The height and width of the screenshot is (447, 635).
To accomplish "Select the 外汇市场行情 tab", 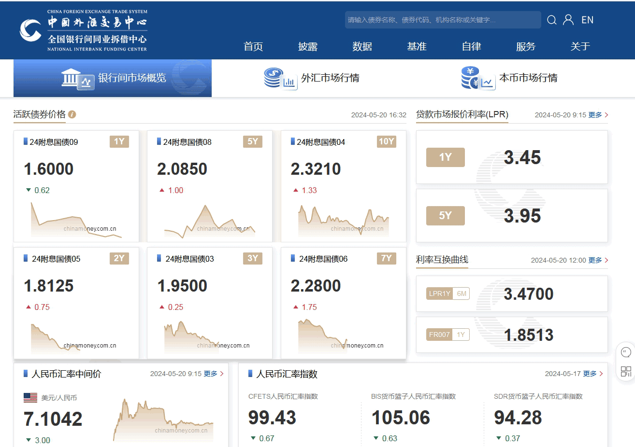I will coord(311,78).
